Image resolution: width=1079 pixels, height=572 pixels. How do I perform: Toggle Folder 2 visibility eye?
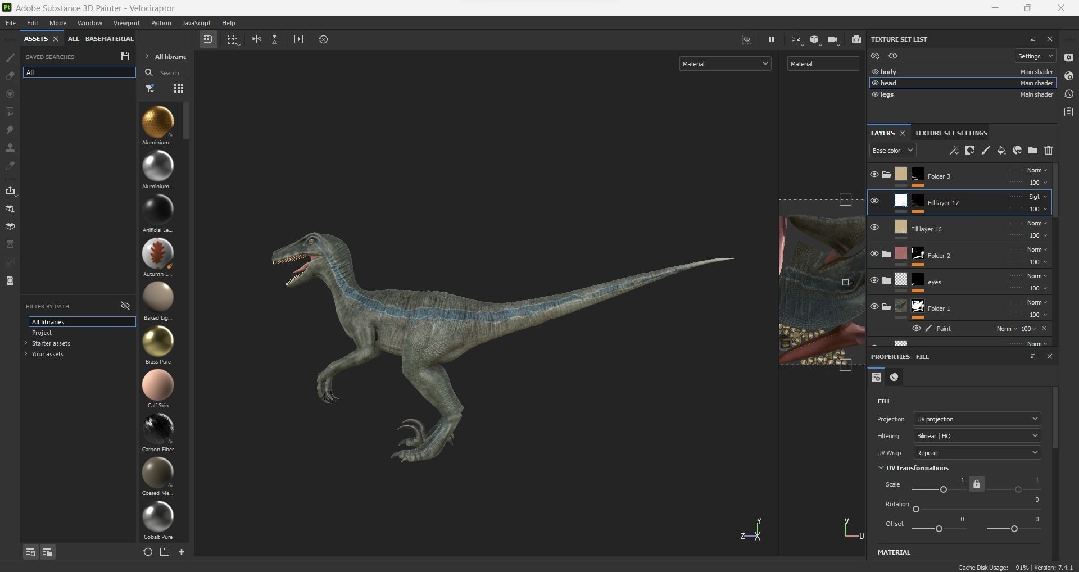874,253
